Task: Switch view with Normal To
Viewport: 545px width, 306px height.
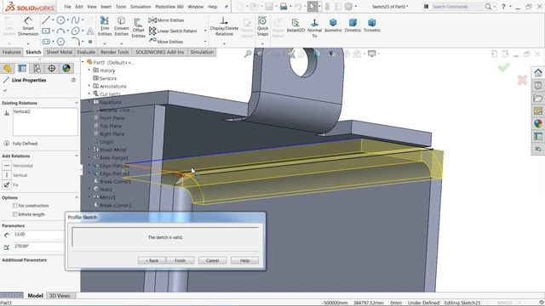Action: 314,28
